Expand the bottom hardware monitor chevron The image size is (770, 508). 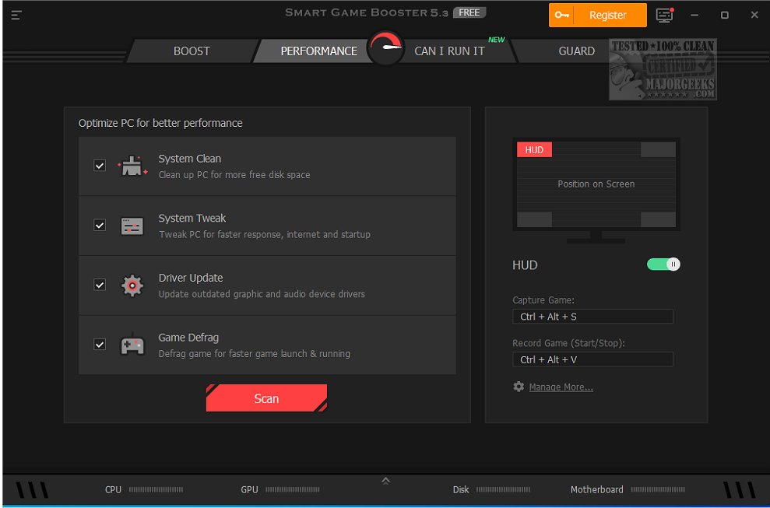(x=386, y=481)
